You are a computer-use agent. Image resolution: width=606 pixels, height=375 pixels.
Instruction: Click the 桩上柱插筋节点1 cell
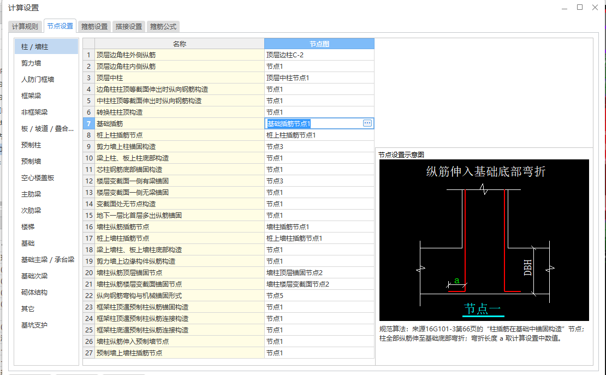click(319, 135)
